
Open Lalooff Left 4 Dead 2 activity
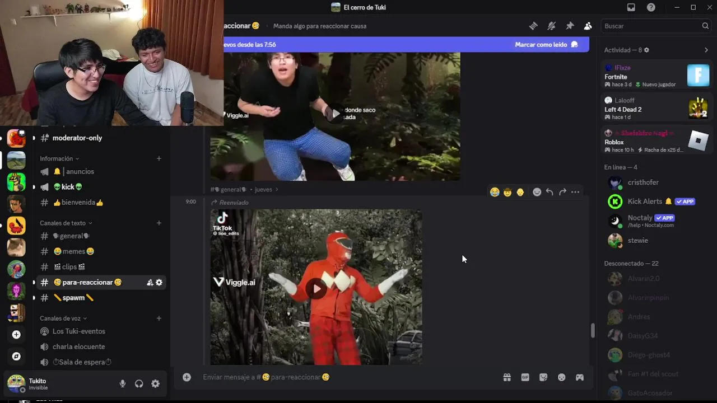tap(657, 109)
